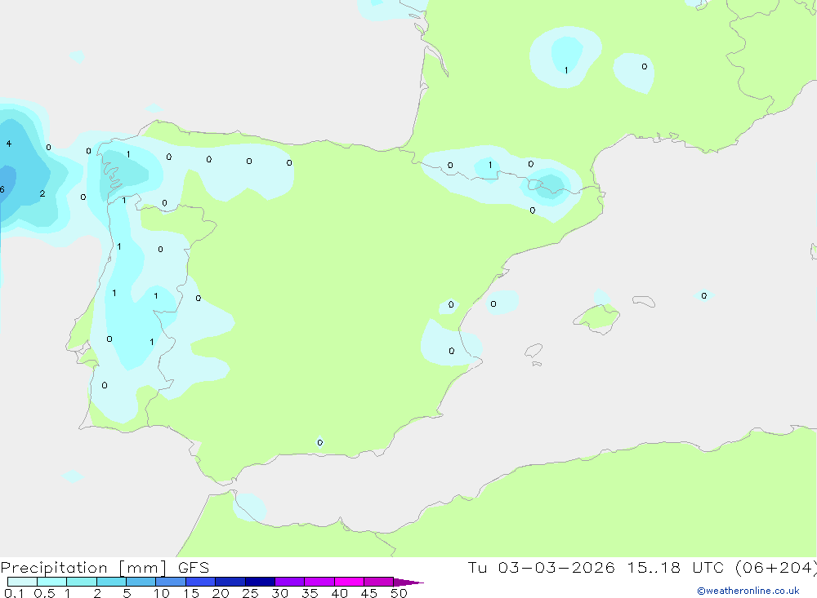The height and width of the screenshot is (598, 817).
Task: Click legend tick label '20'
Action: 221,593
